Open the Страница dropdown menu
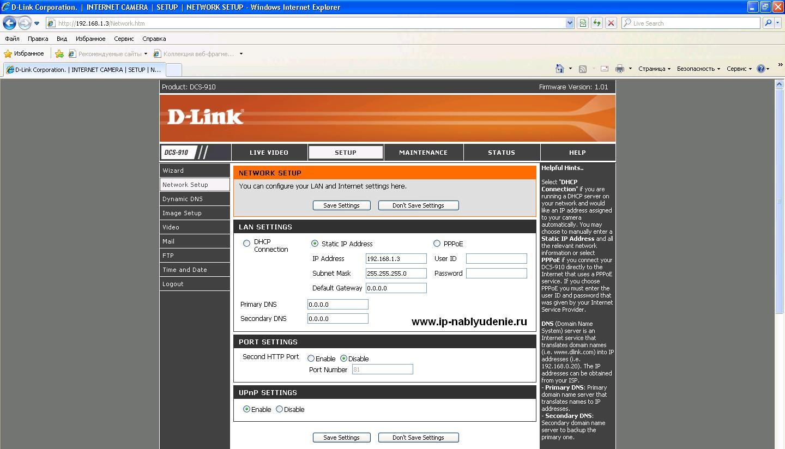The image size is (785, 449). pos(654,69)
